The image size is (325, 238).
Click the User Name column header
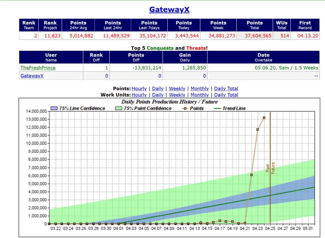tap(51, 57)
